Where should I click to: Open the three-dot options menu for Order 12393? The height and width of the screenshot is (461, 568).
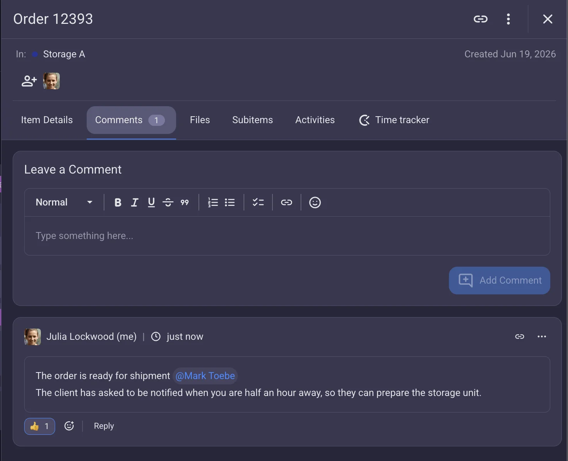coord(508,19)
